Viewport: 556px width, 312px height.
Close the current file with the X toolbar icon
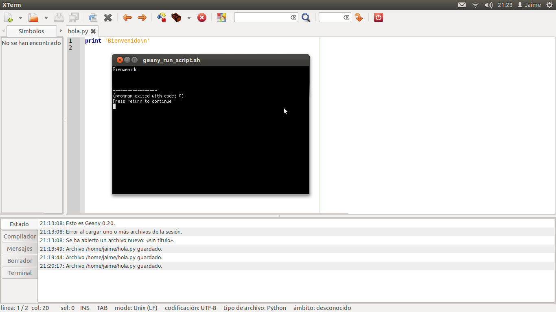point(108,17)
